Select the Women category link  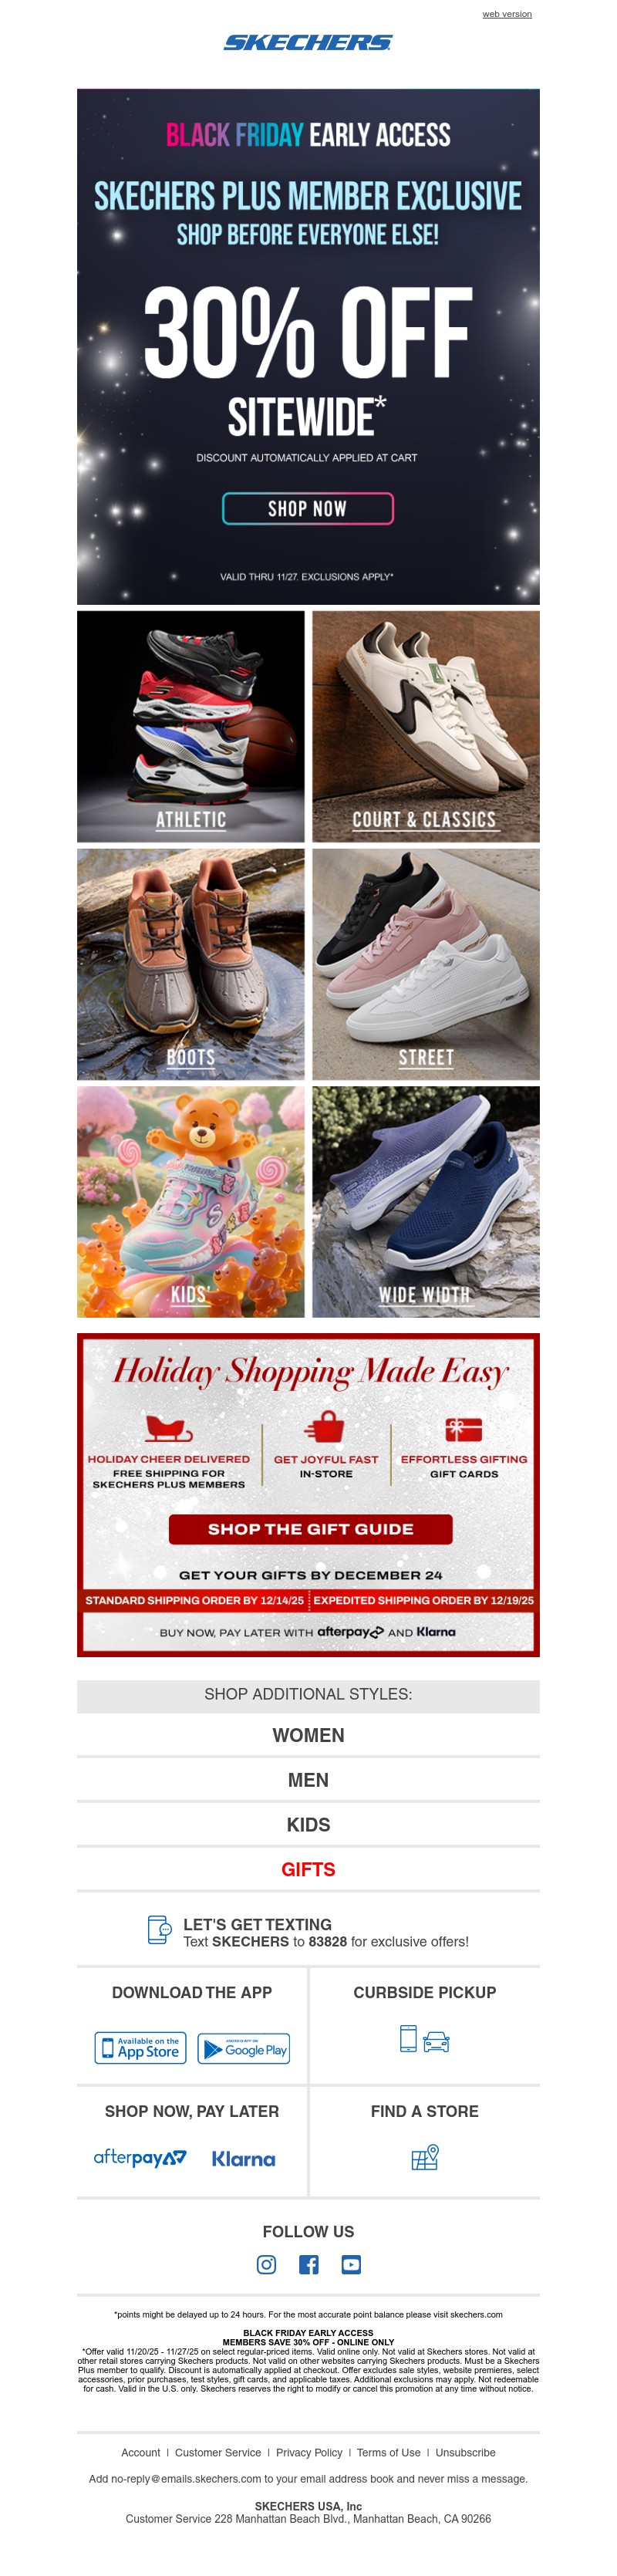tap(308, 1735)
